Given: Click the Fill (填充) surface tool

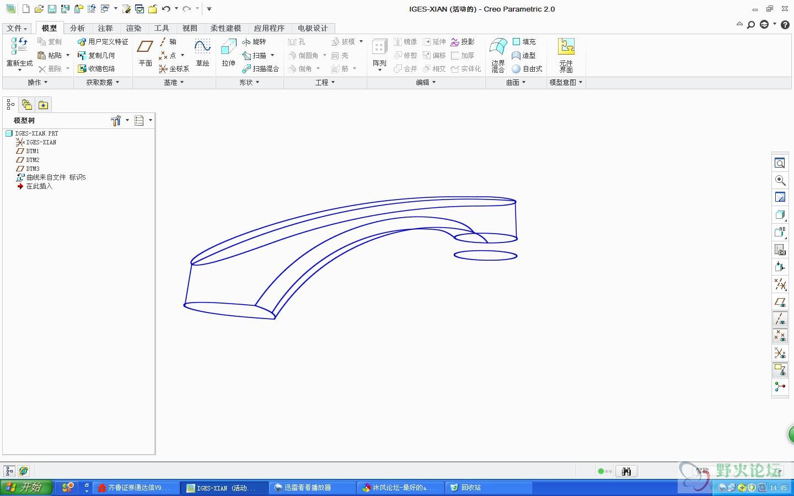Looking at the screenshot, I should pos(524,42).
